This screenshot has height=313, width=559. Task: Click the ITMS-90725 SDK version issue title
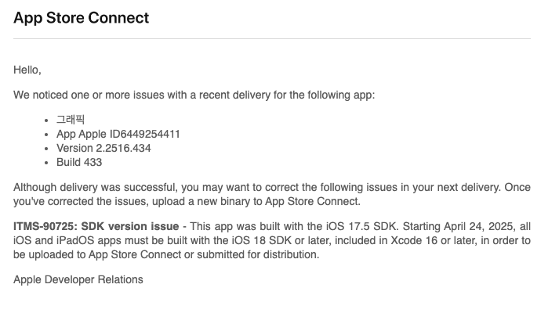(96, 227)
